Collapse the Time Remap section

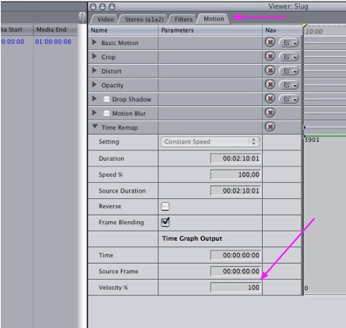(x=95, y=127)
